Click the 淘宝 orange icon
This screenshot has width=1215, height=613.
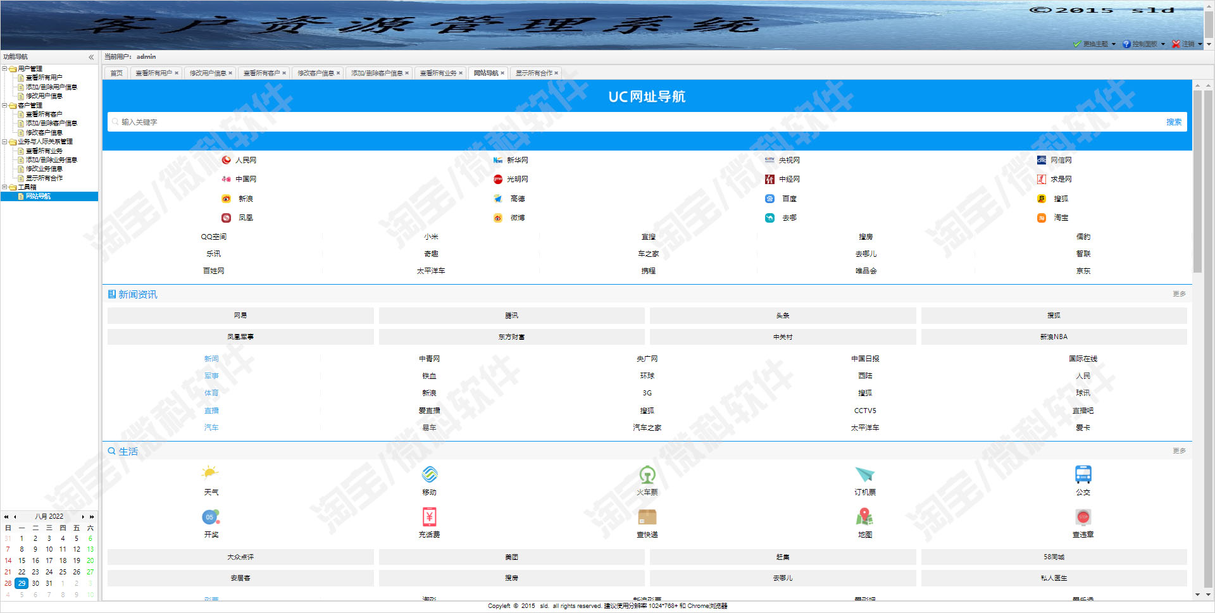(x=1042, y=218)
